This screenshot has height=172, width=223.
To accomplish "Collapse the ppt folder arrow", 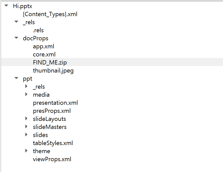I will coord(16,78).
